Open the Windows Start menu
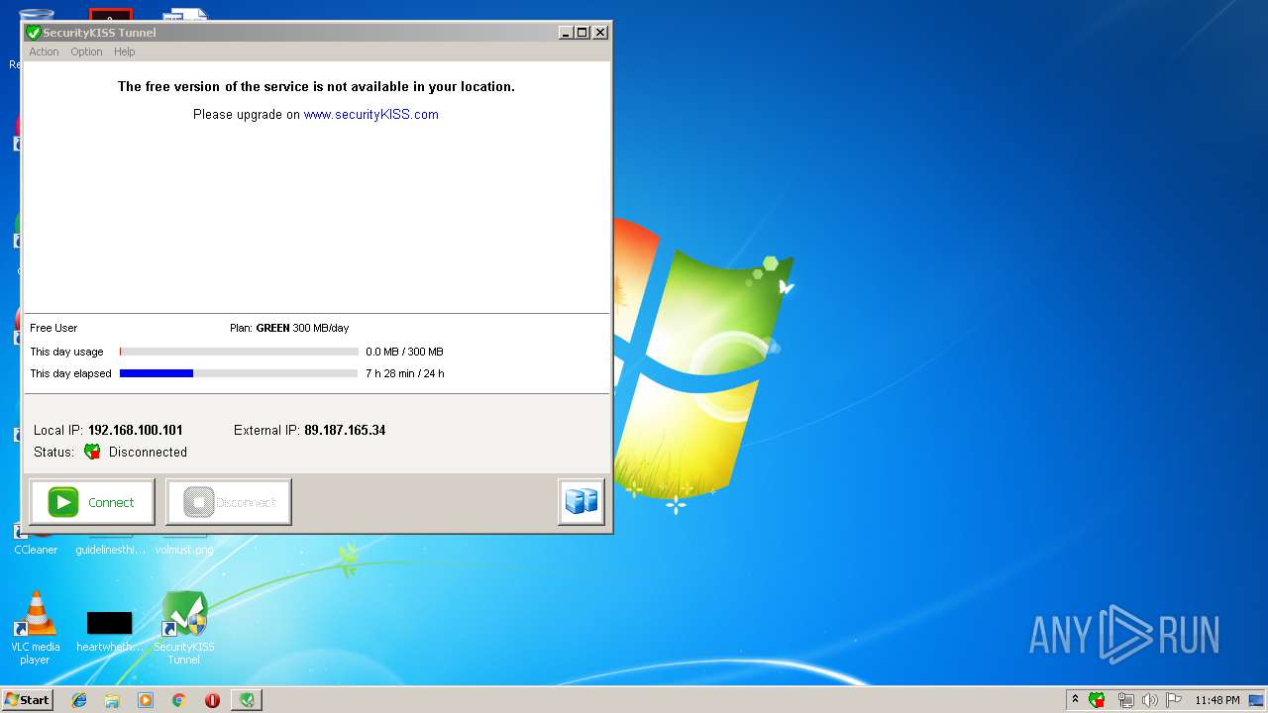Screen dimensions: 1268x713 click(28, 700)
